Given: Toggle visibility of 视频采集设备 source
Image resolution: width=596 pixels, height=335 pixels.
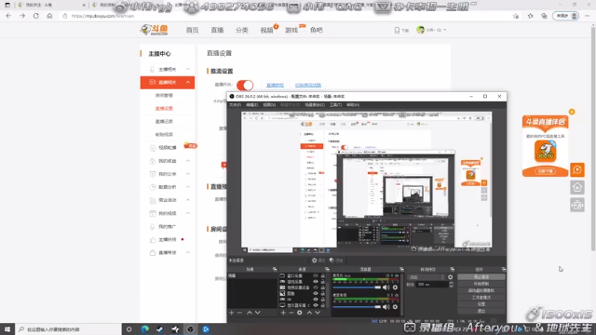Looking at the screenshot, I should click(x=316, y=288).
